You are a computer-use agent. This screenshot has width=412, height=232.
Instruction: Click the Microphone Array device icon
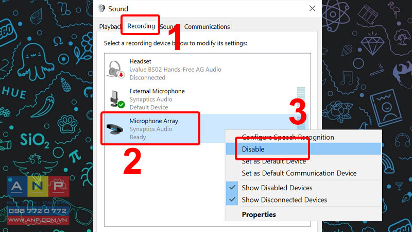coord(114,129)
